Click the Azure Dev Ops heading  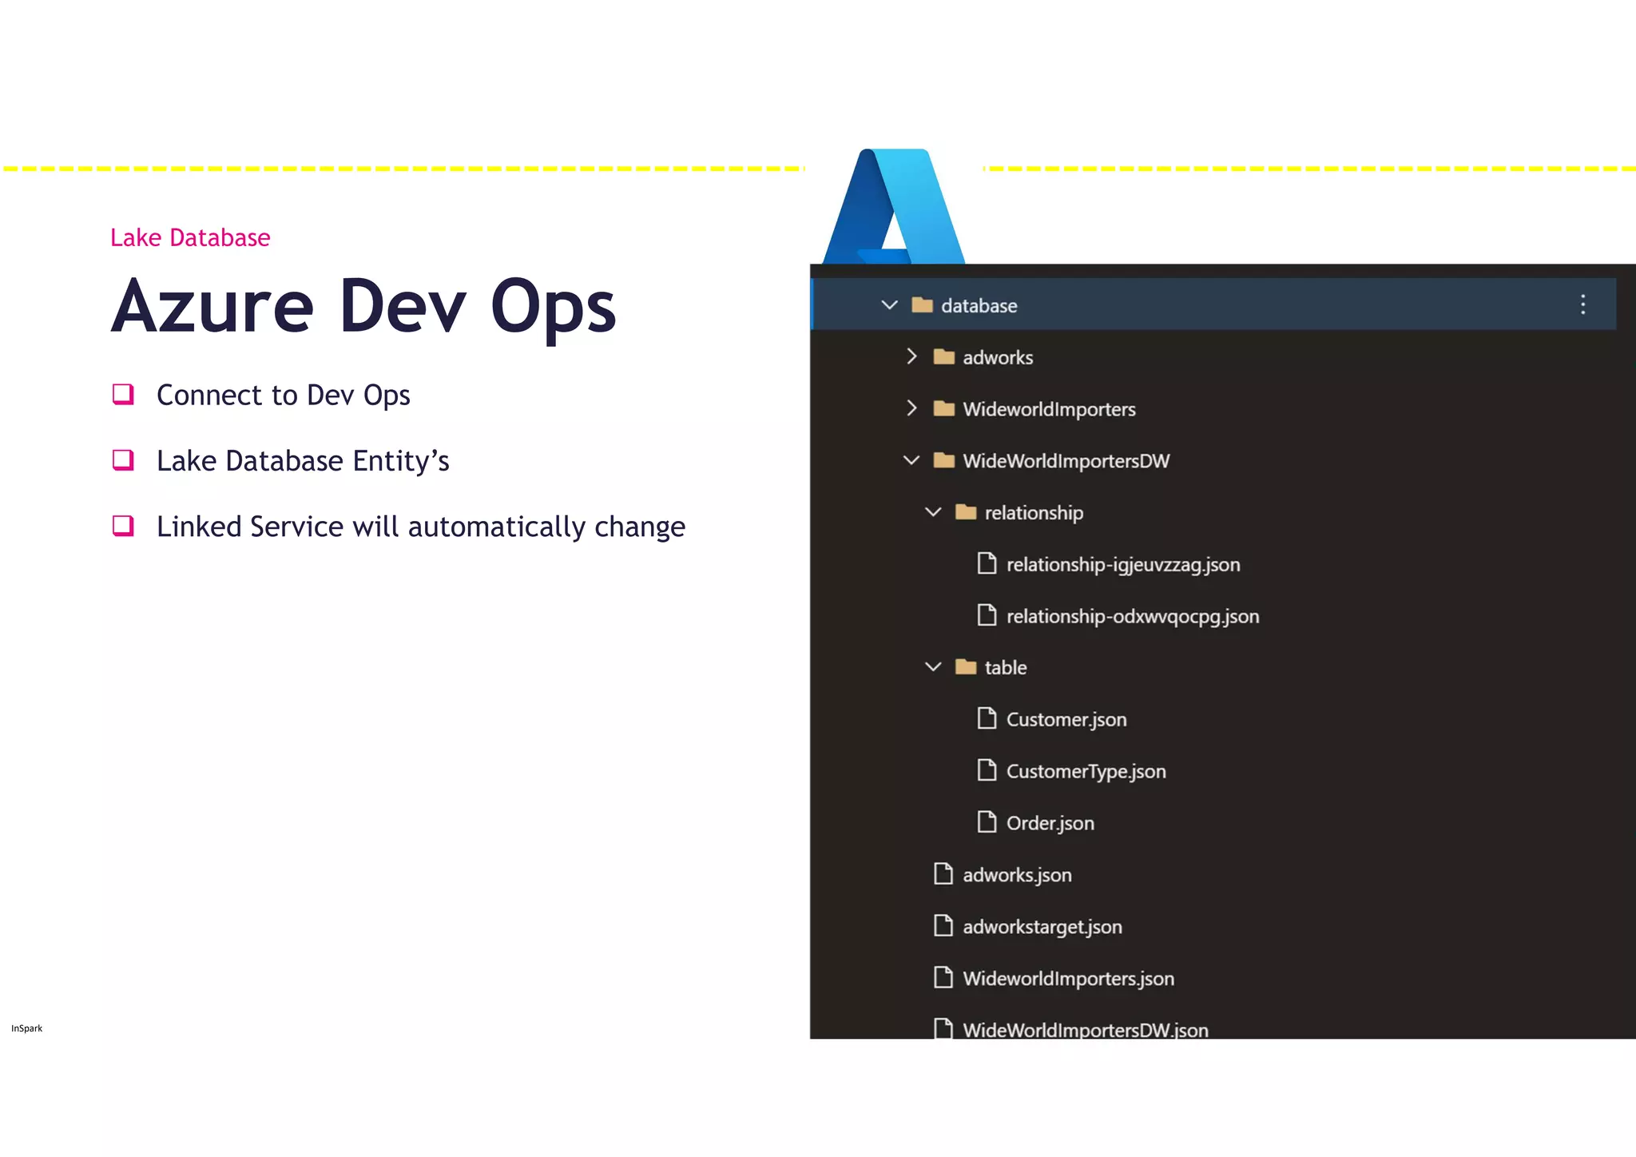click(363, 307)
